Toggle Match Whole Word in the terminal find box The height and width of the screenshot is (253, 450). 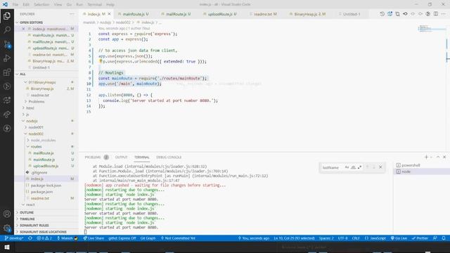353,167
